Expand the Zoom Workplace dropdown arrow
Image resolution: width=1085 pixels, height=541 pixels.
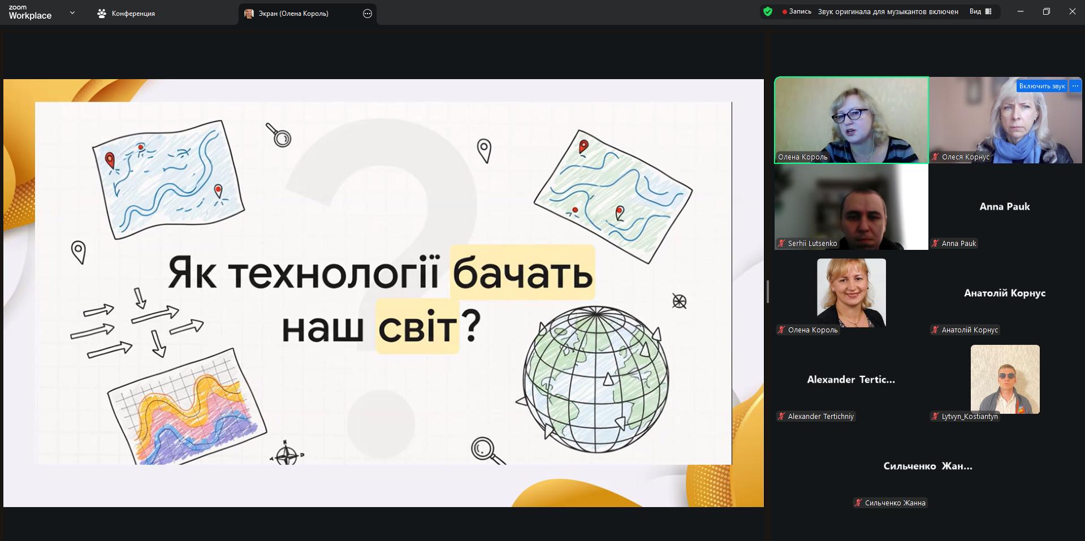(72, 12)
